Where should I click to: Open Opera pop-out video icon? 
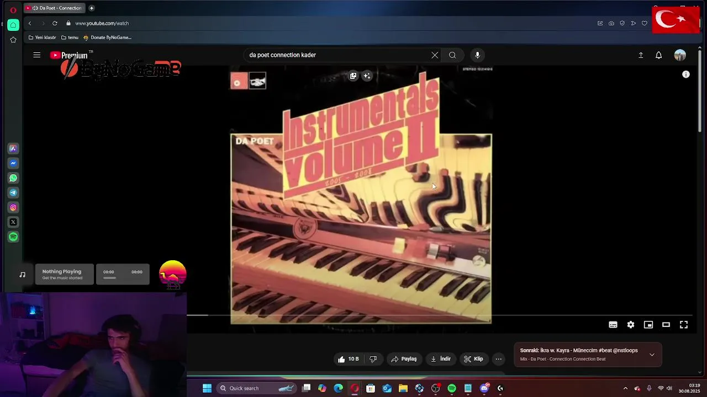click(x=353, y=76)
